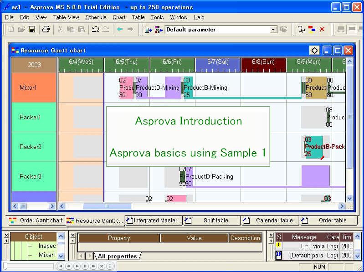364x272 pixels.
Task: Select Mixer1 in the Object tree
Action: (47, 255)
